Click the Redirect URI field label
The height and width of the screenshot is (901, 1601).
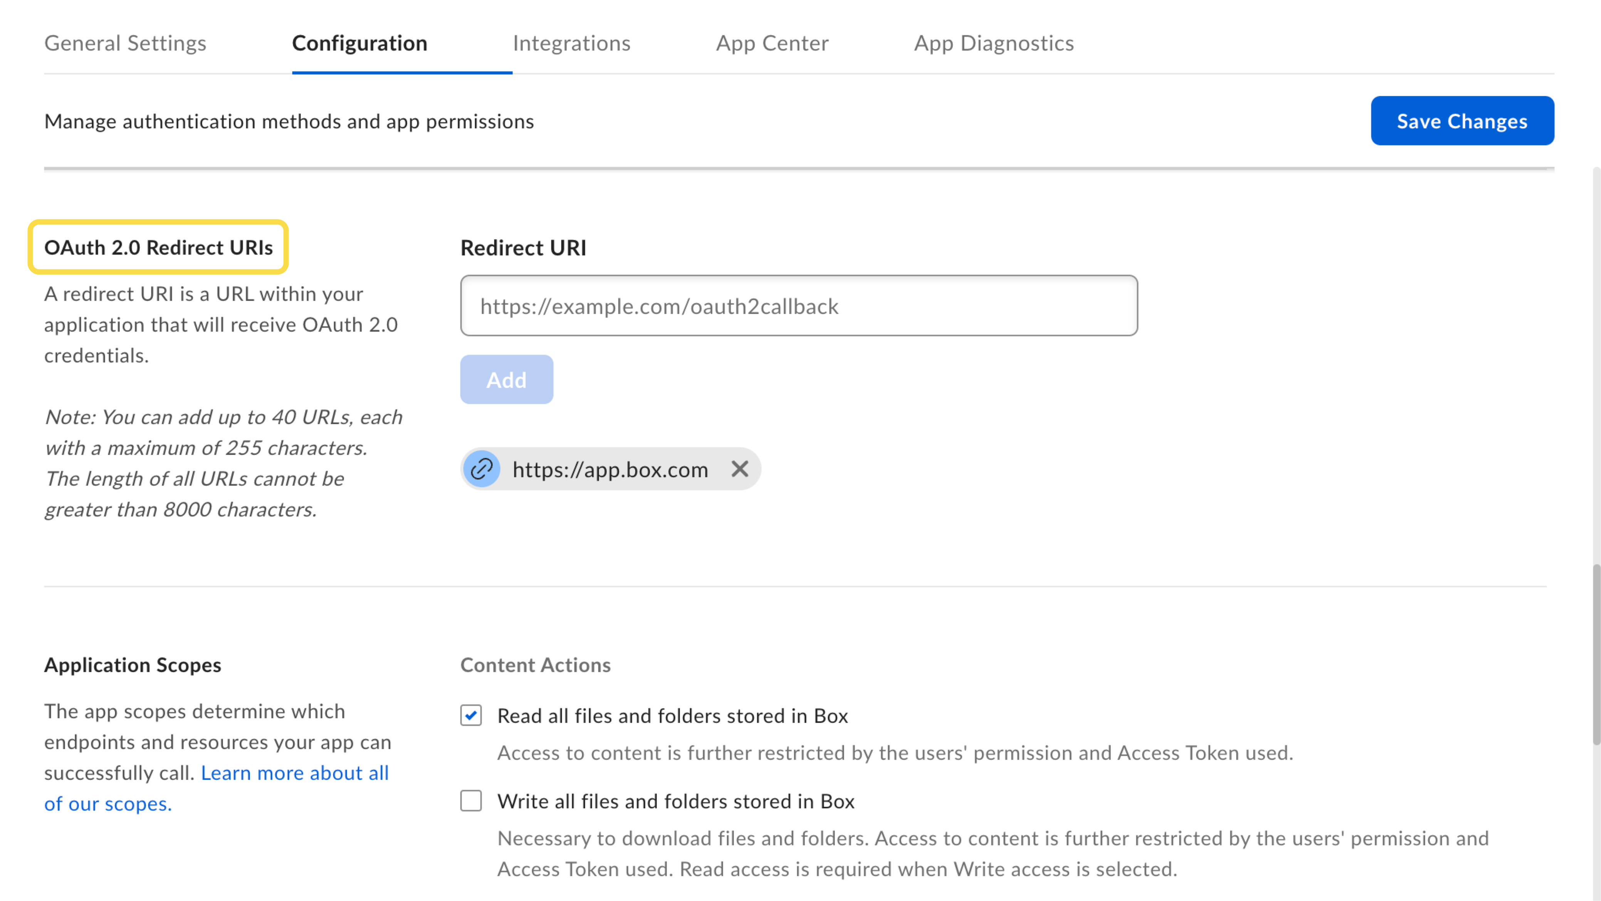pos(523,247)
